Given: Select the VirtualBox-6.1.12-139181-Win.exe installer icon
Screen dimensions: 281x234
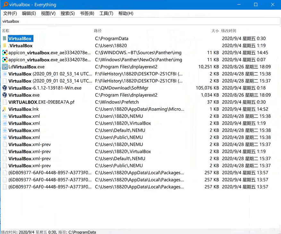Looking at the screenshot, I should click(5, 88).
